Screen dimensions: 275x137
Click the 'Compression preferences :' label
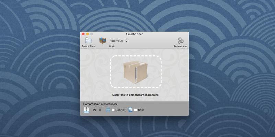point(101,104)
